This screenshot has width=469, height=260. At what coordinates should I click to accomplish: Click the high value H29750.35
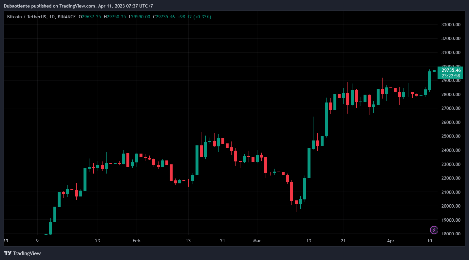pos(115,17)
